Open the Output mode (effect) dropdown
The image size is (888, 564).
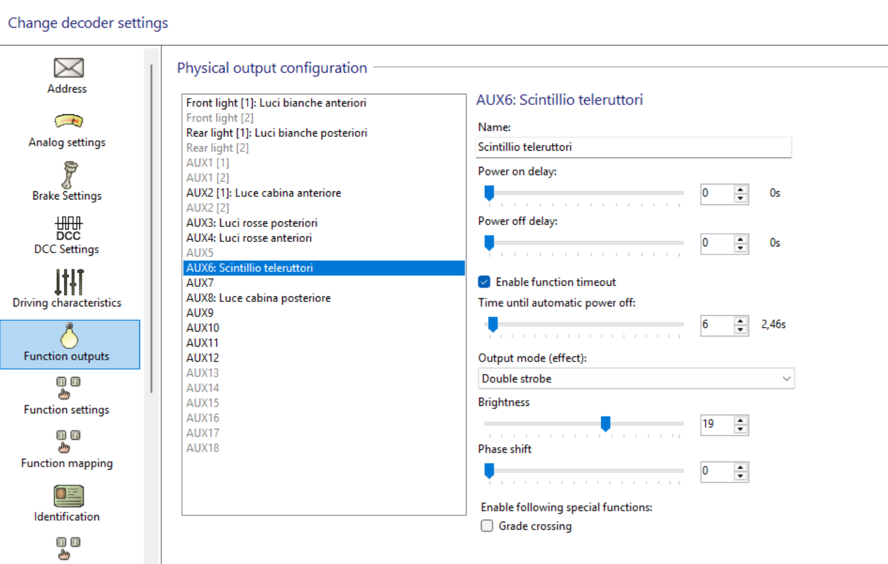tap(636, 379)
